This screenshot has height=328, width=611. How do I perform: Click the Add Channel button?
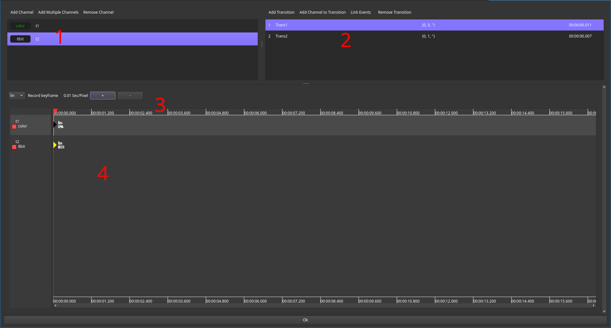tap(22, 12)
